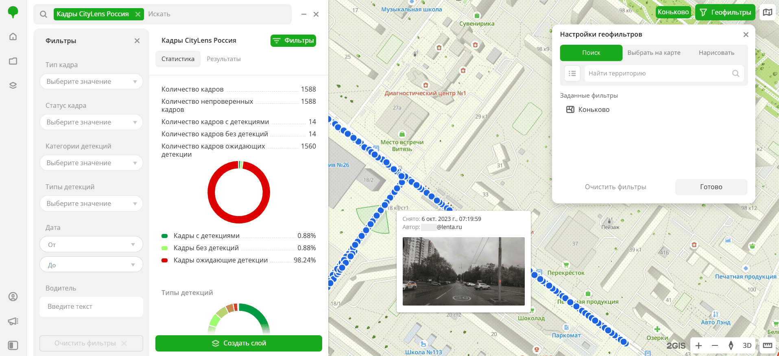Toggle the sidebar panel collapse icon
Screen dimensions: 779x356
tap(13, 345)
